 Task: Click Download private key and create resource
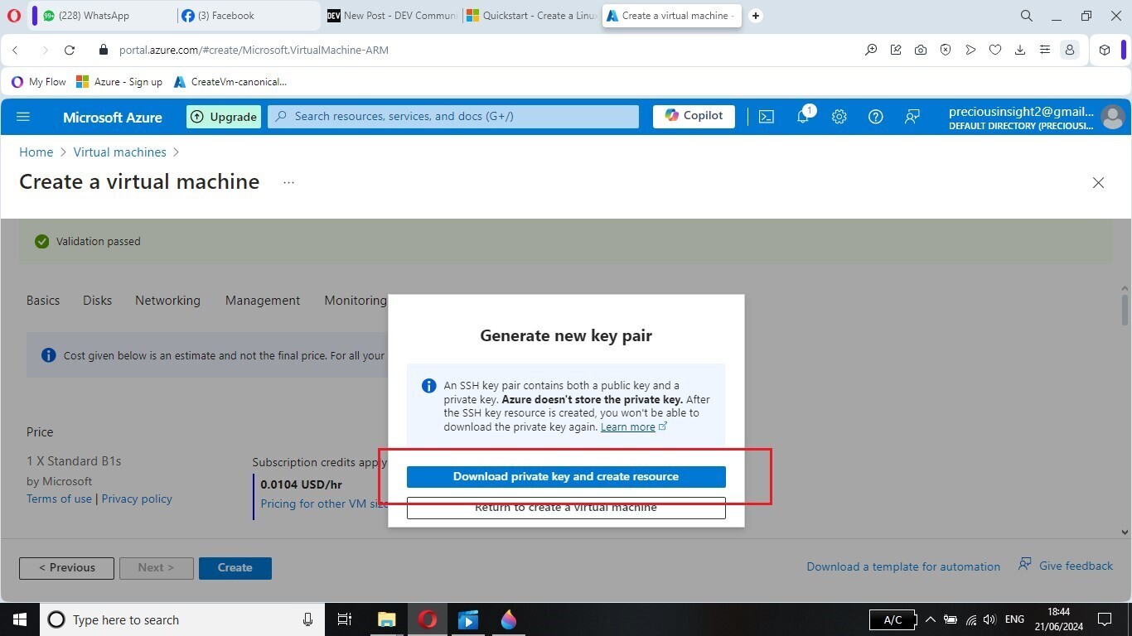point(566,476)
